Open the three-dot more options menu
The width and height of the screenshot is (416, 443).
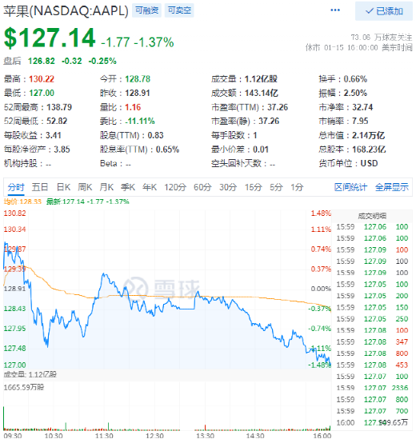click(335, 10)
